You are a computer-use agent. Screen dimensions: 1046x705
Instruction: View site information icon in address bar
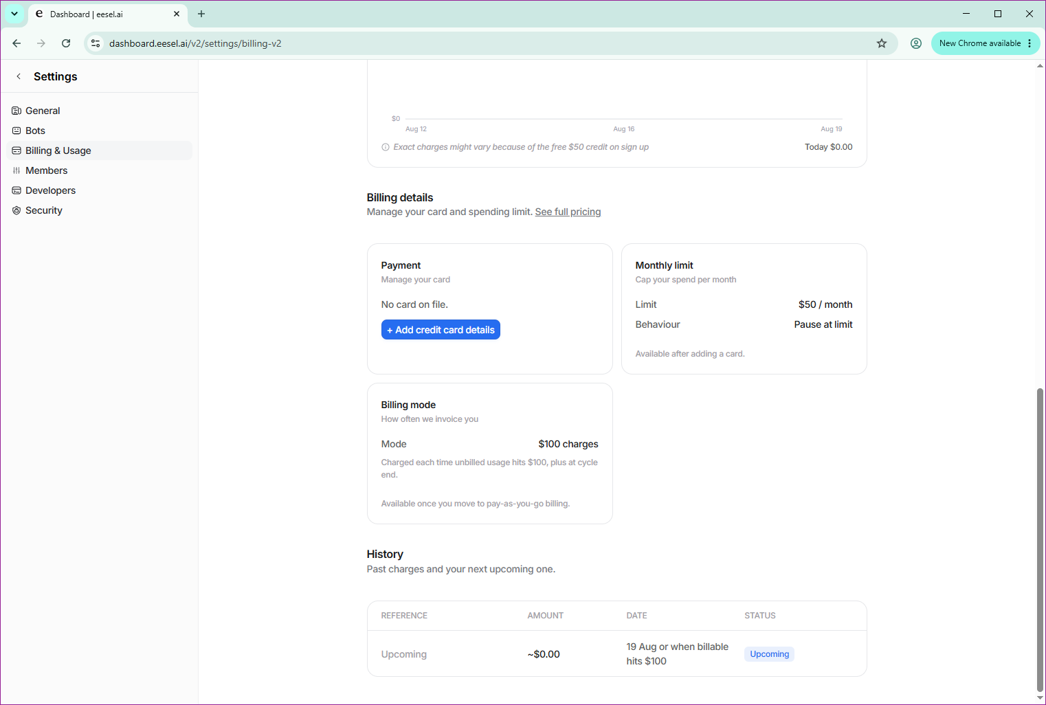[x=96, y=43]
